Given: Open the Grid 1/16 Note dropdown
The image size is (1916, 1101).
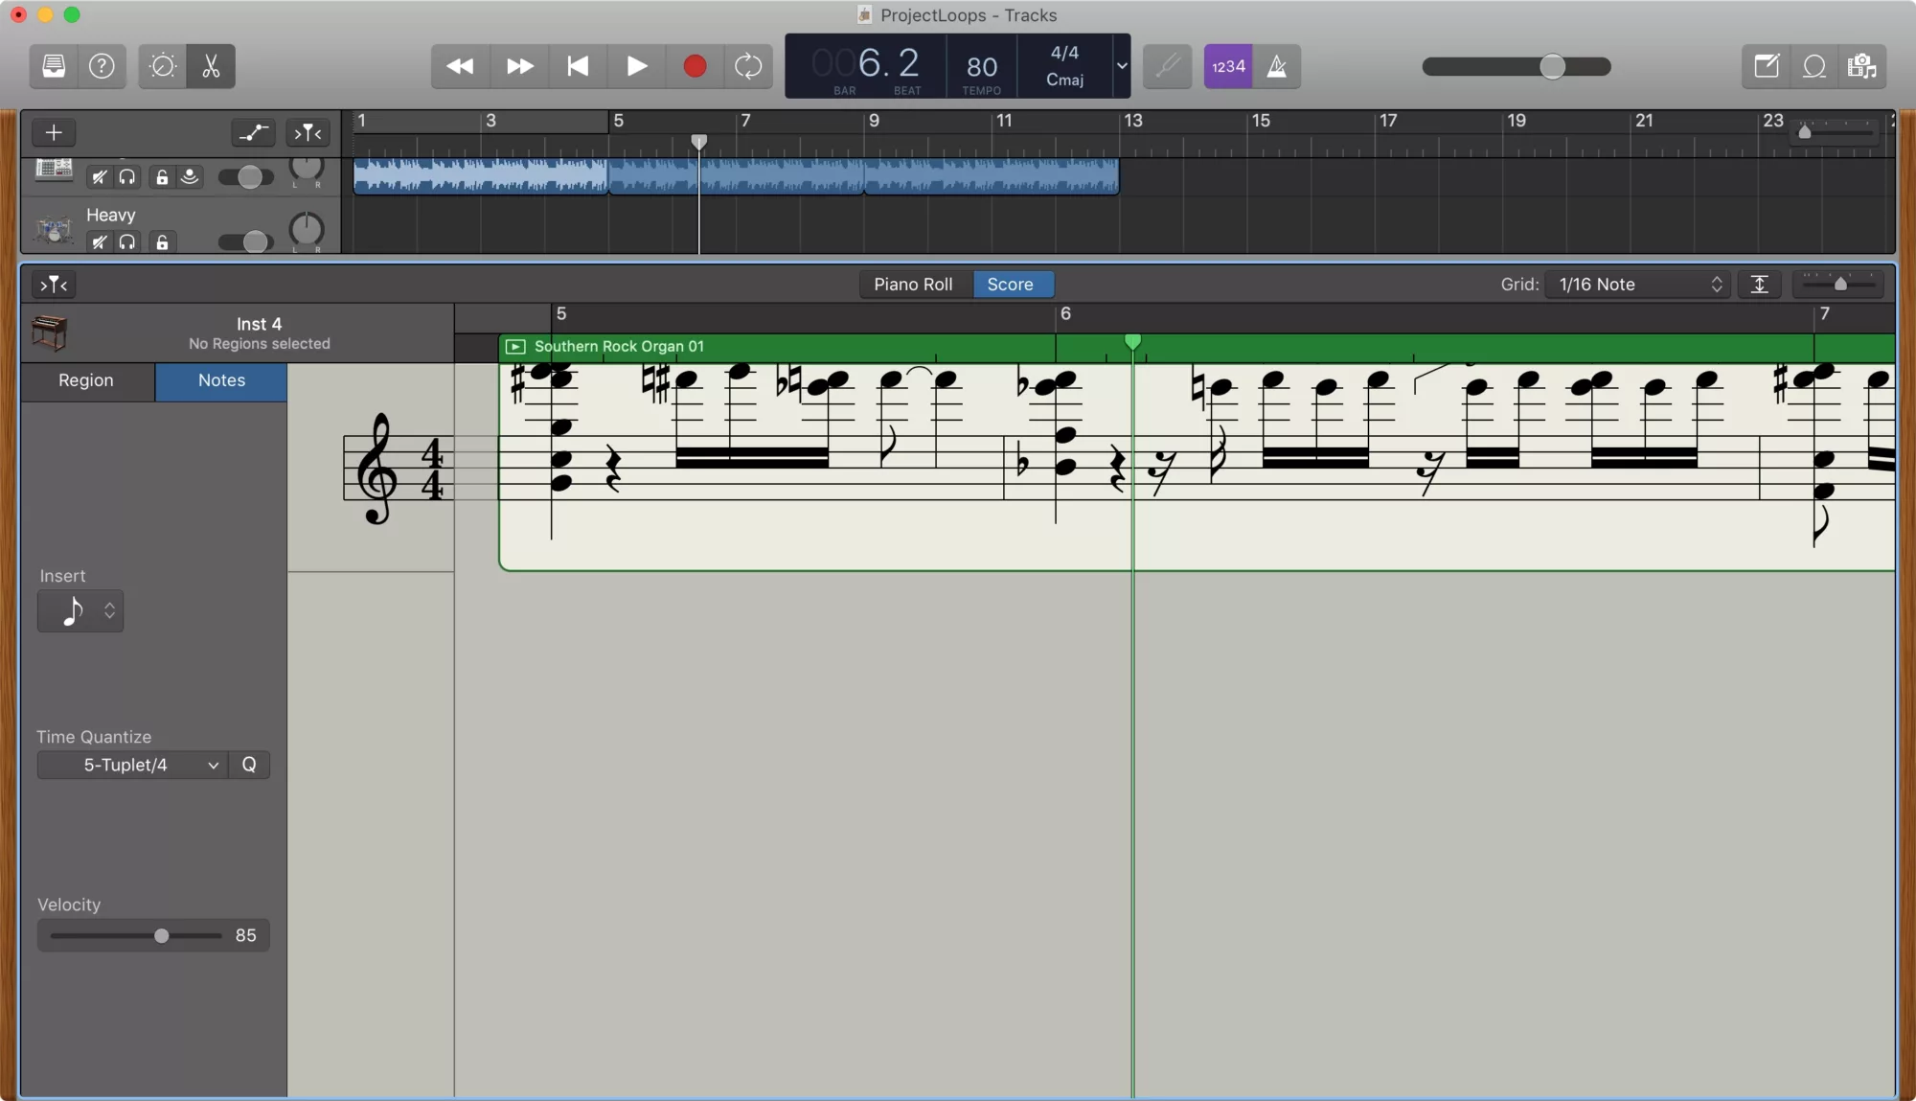Looking at the screenshot, I should (1638, 285).
